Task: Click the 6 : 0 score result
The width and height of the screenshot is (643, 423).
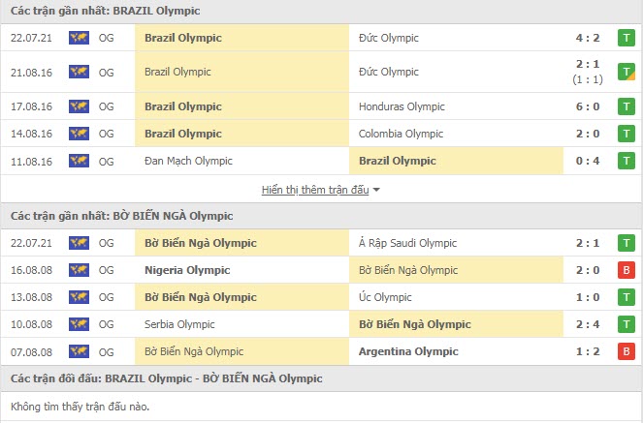Action: (x=585, y=106)
